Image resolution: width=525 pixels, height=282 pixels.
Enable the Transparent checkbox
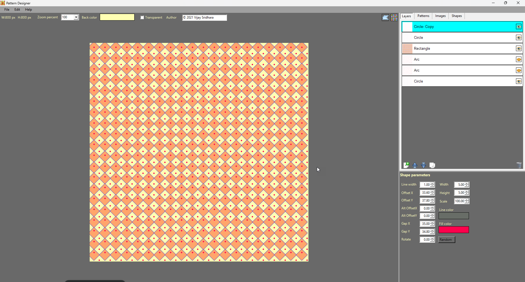[142, 17]
